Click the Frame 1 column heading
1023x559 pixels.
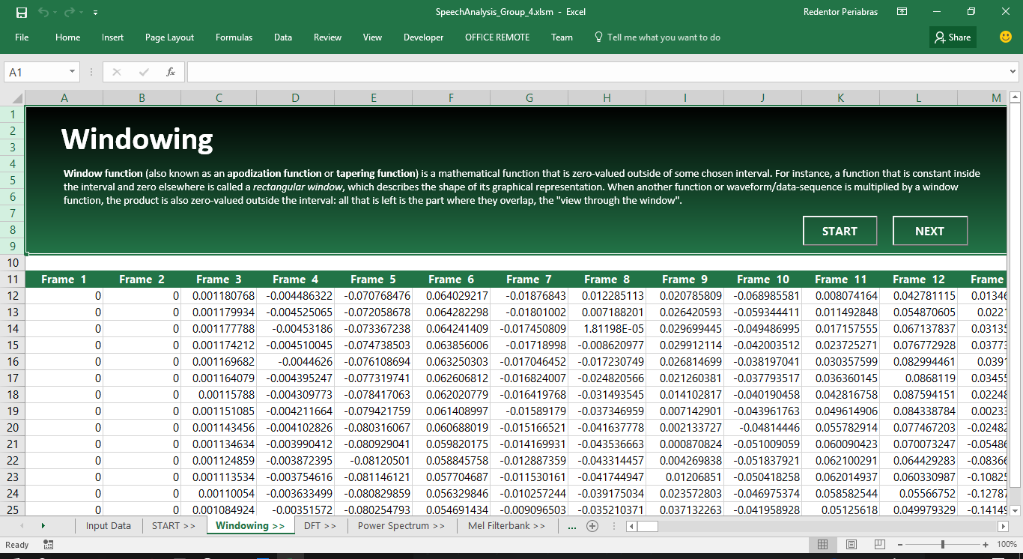[x=64, y=279]
